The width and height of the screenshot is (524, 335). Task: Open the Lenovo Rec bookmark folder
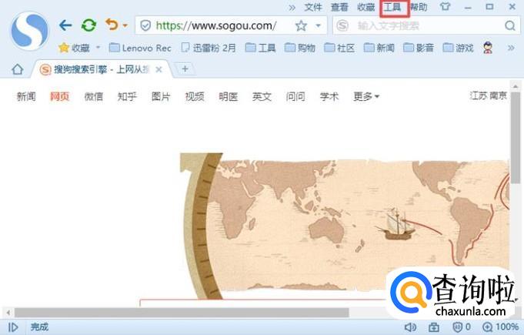pyautogui.click(x=140, y=48)
